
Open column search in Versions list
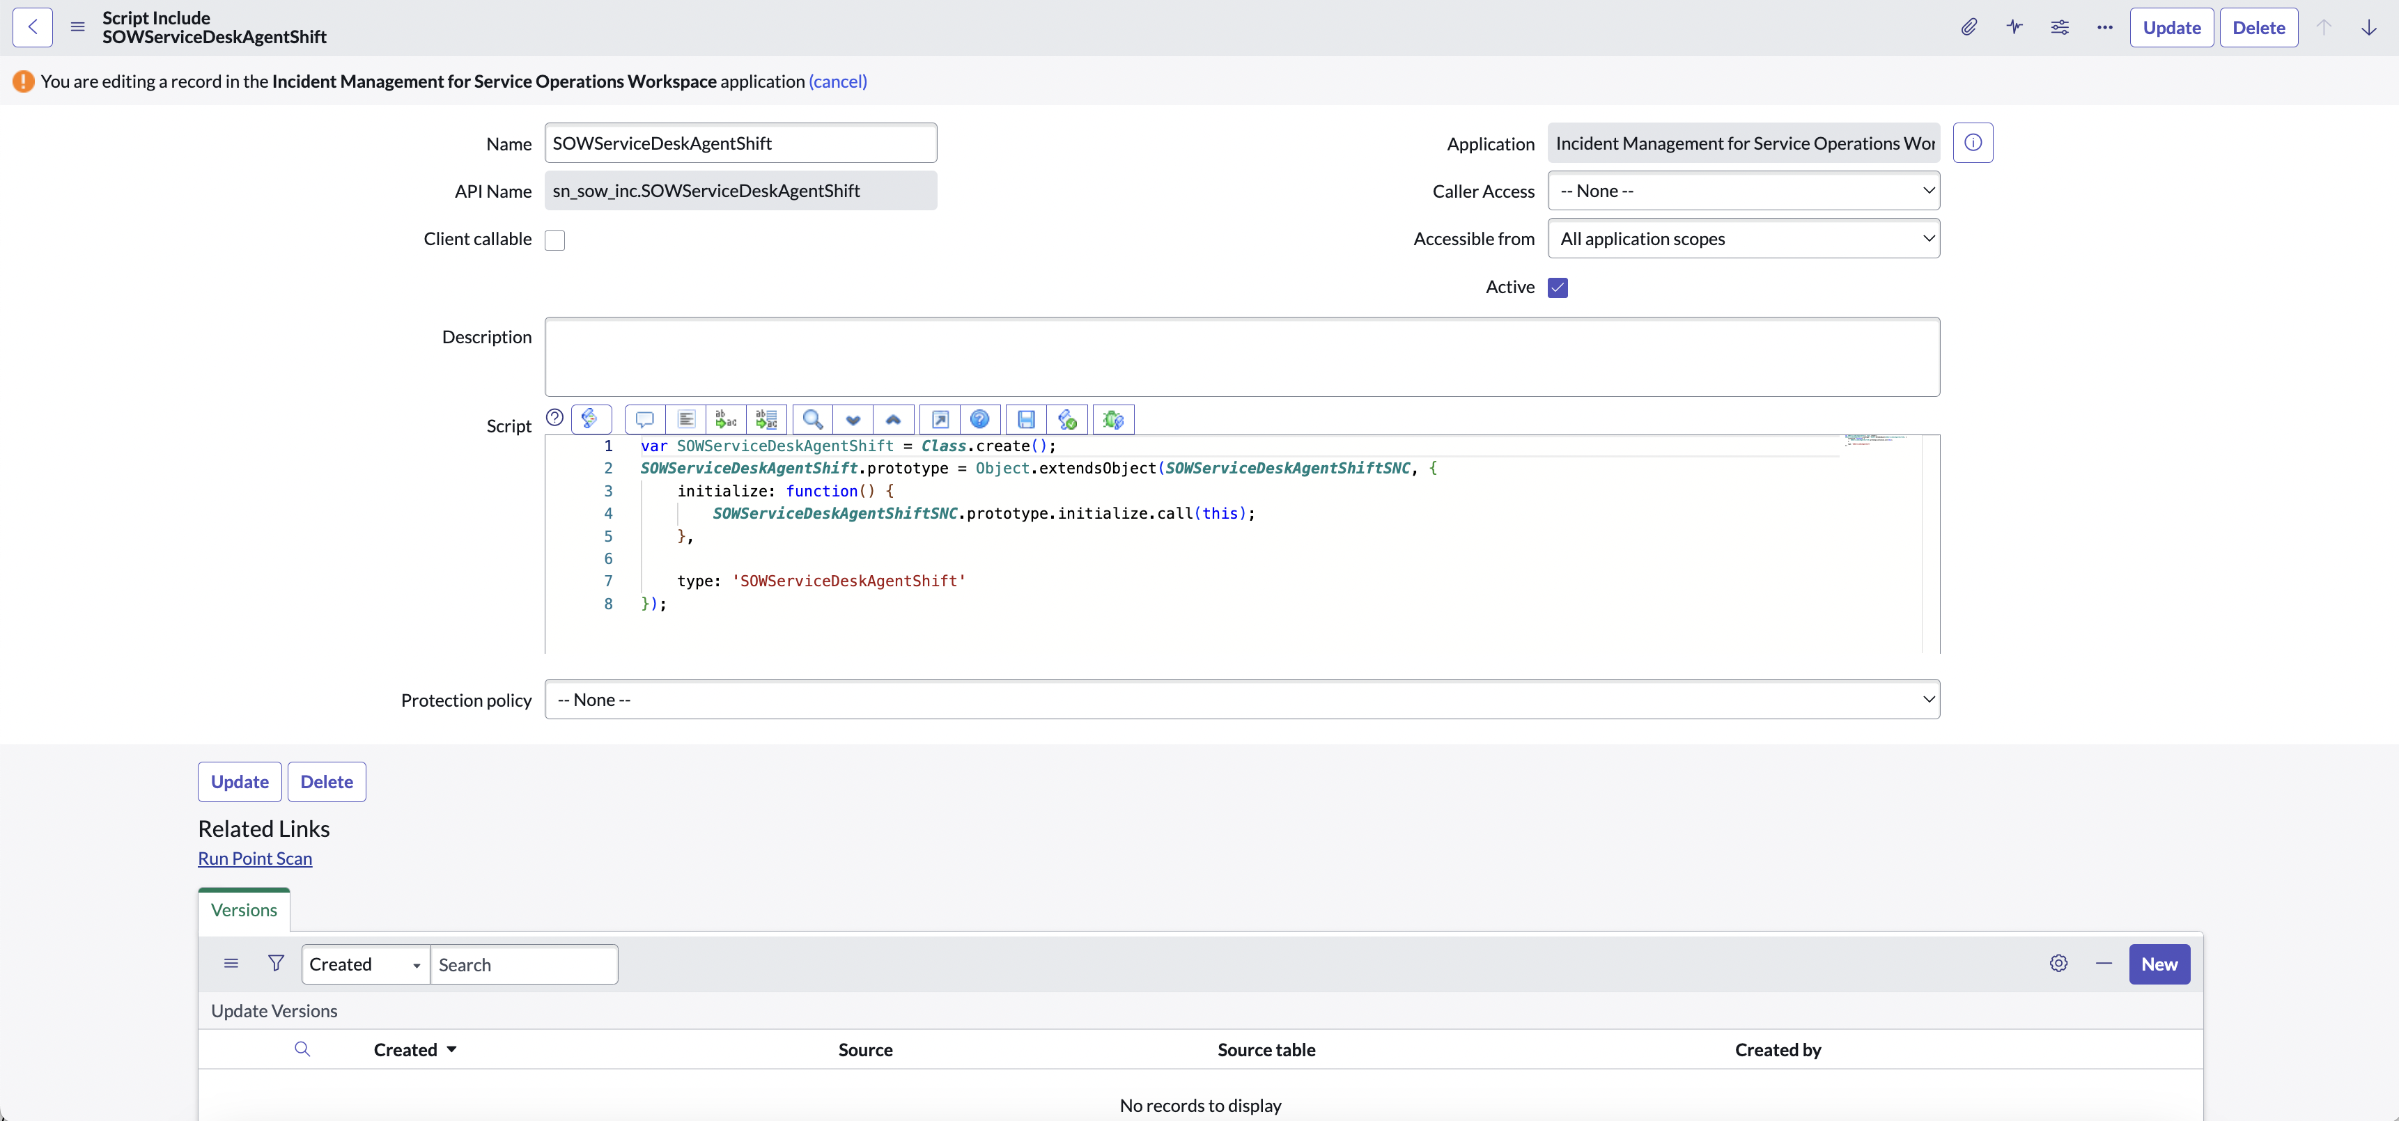[x=302, y=1049]
